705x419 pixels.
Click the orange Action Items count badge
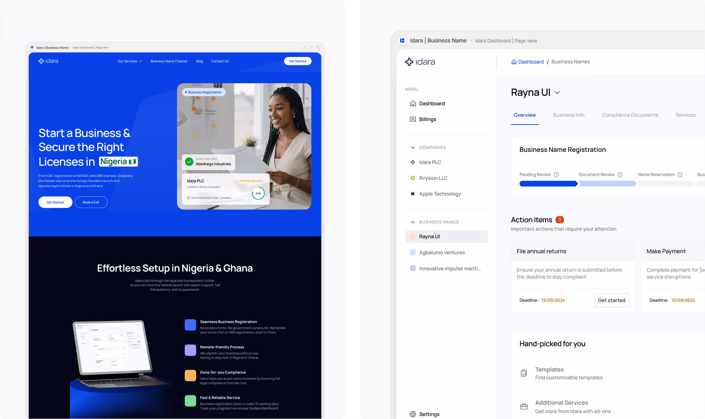click(x=559, y=220)
